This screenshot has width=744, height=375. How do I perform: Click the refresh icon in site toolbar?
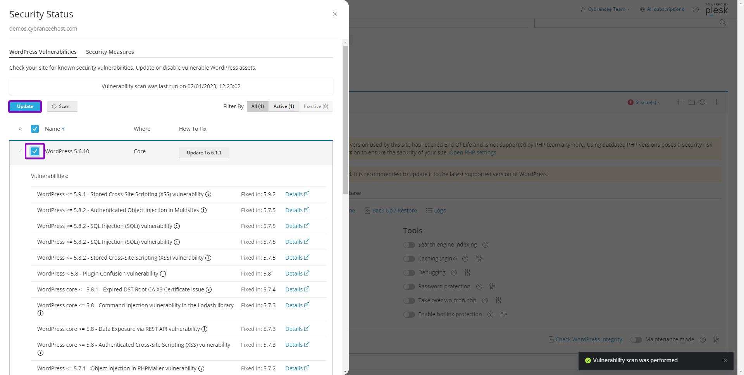pyautogui.click(x=702, y=103)
